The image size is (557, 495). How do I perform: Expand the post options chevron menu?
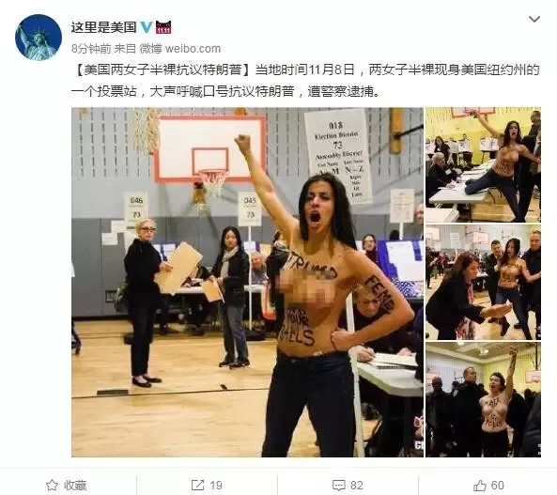click(534, 19)
